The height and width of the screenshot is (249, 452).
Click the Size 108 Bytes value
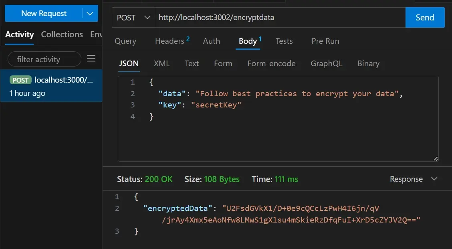pyautogui.click(x=222, y=179)
